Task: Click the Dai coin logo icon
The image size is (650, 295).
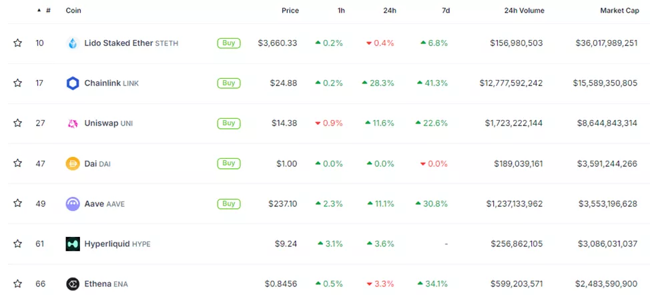Action: [x=73, y=164]
